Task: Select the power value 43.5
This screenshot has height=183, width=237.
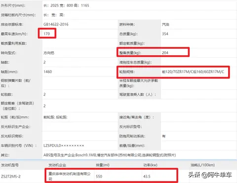Action: (x=147, y=177)
